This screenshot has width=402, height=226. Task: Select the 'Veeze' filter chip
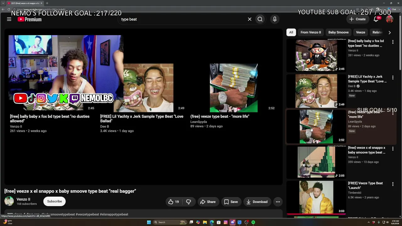[x=361, y=32]
